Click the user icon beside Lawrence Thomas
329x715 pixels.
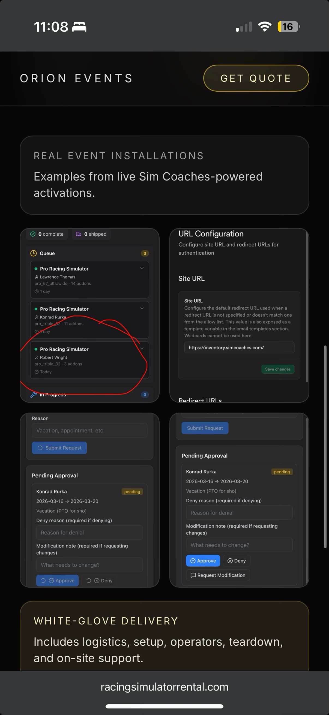pos(36,277)
